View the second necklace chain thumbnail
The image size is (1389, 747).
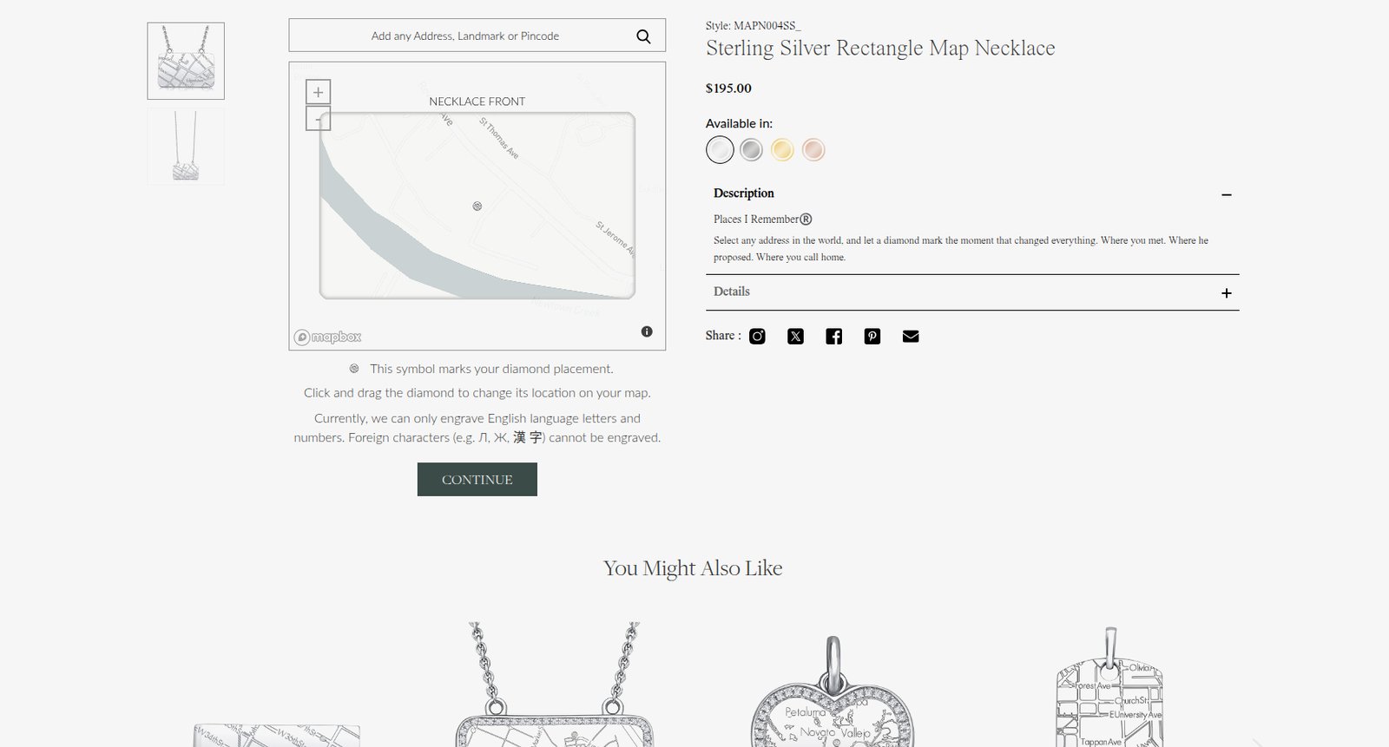[186, 147]
